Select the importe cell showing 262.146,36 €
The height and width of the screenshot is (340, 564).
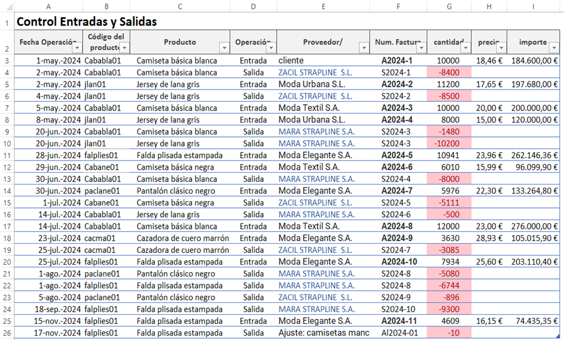point(535,155)
